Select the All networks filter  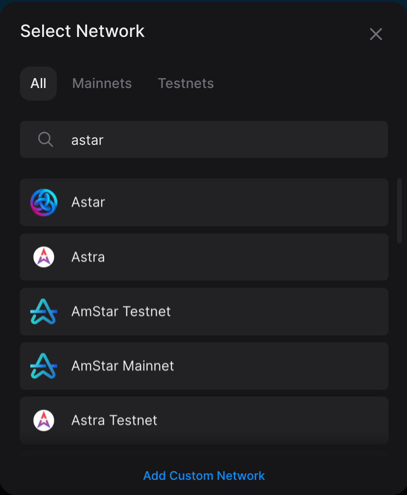38,83
